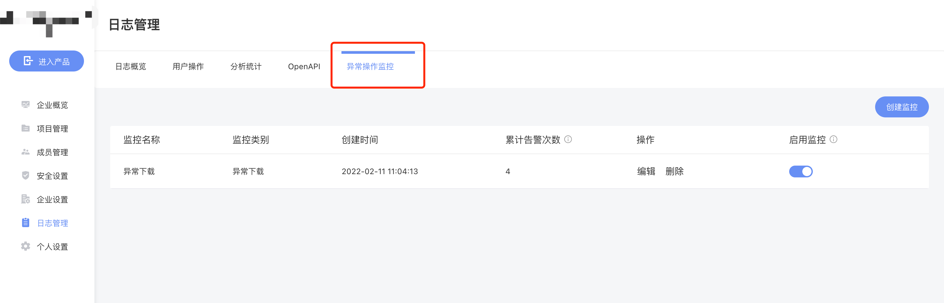Viewport: 944px width, 303px height.
Task: Click the enter icon on 进入产品 button
Action: coord(28,61)
